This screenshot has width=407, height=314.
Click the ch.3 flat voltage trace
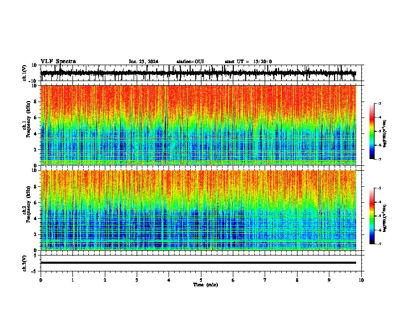pyautogui.click(x=198, y=263)
